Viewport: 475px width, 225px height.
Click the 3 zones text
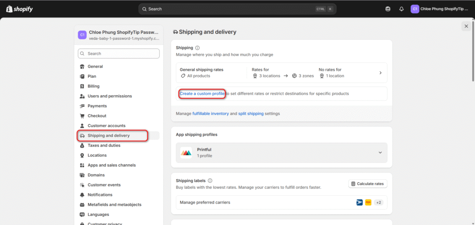coord(306,76)
